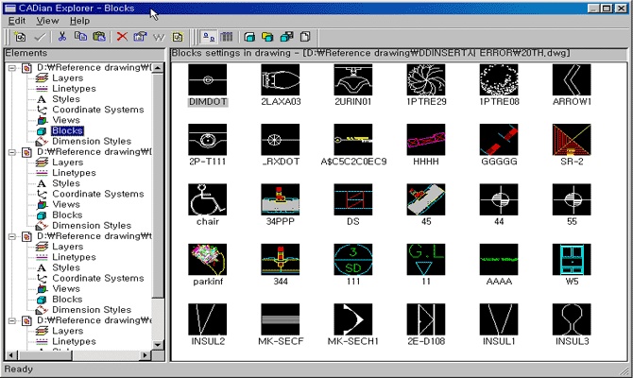The width and height of the screenshot is (633, 378).
Task: Click the Elements tree scroll-down arrow
Action: [158, 345]
